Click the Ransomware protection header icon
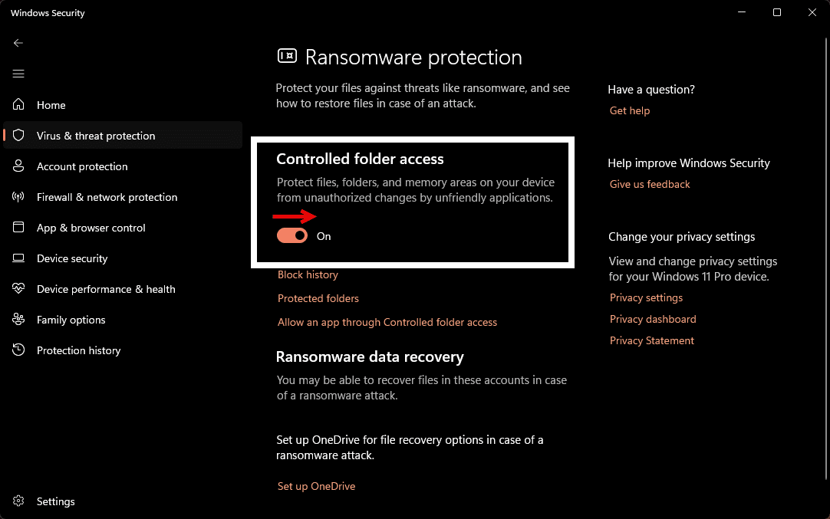The height and width of the screenshot is (519, 830). [x=287, y=56]
